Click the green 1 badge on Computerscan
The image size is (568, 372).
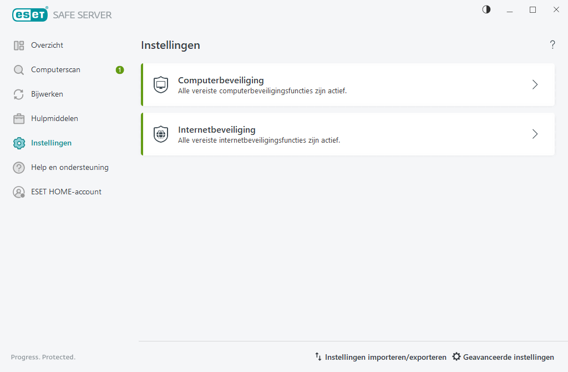(119, 70)
